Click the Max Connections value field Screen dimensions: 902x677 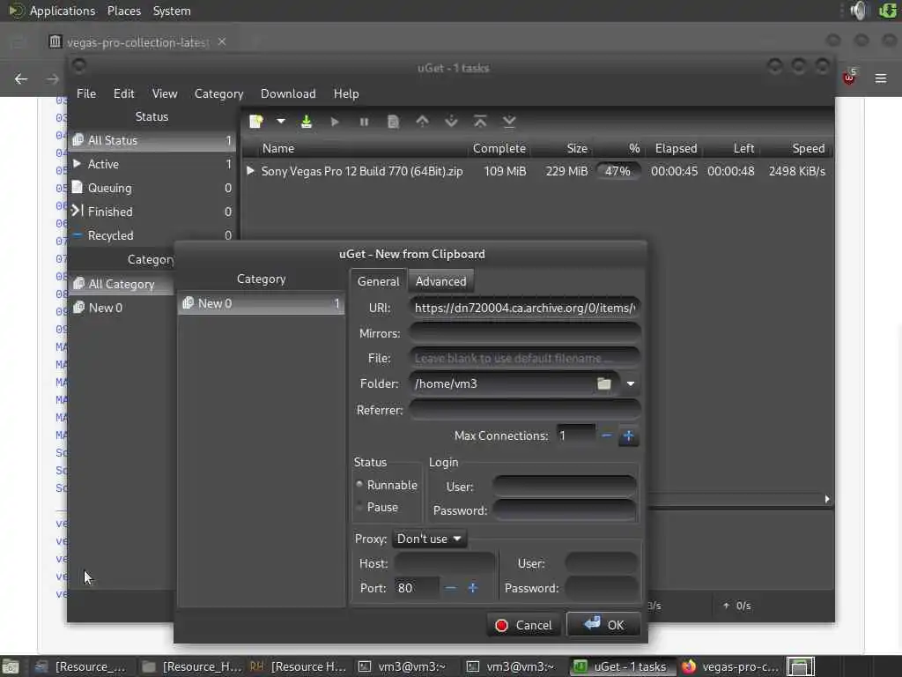(575, 435)
